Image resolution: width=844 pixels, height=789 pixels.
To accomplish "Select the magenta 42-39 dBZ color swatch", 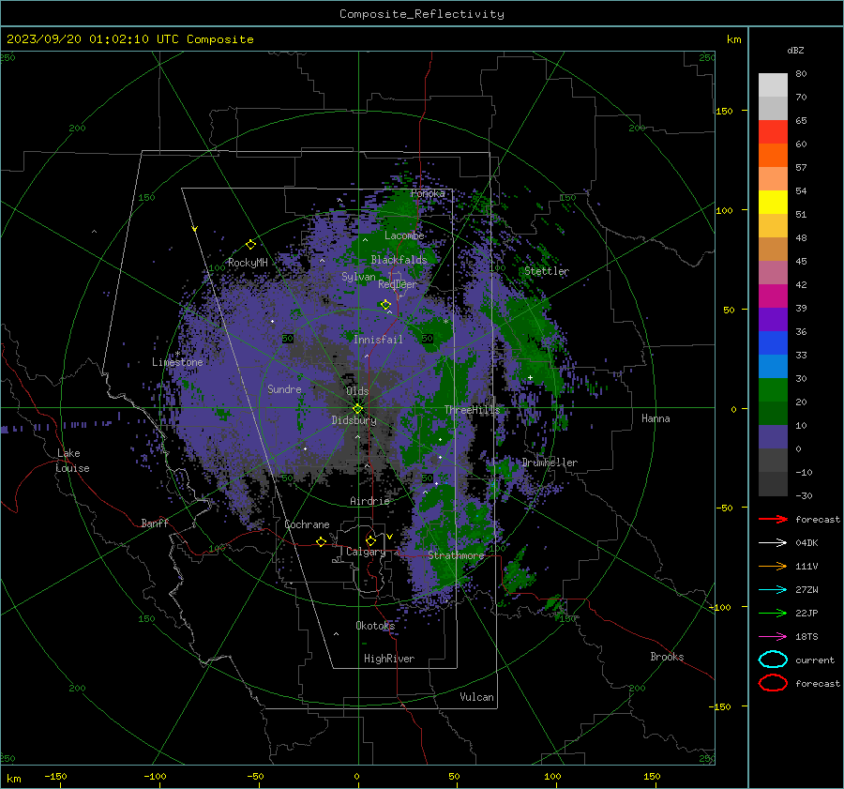I will point(773,296).
